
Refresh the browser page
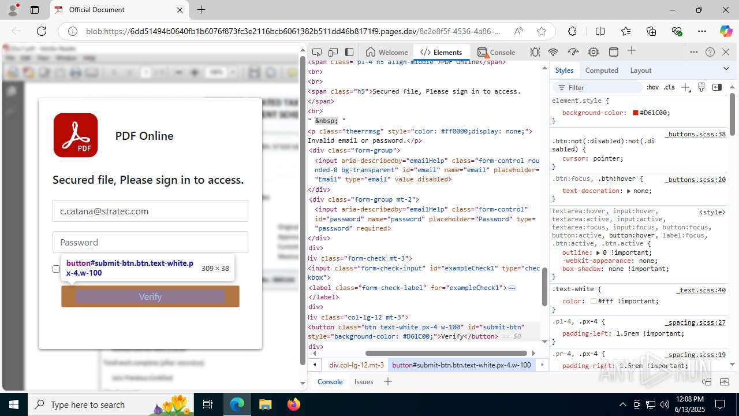[42, 31]
